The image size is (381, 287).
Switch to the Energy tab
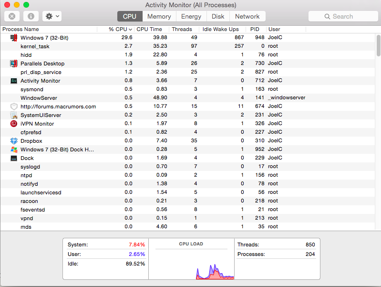tap(191, 16)
